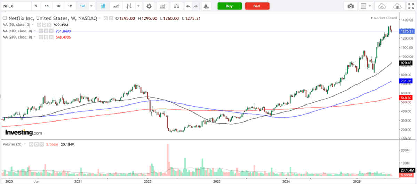The image size is (417, 184).
Task: Switch to 1D timeframe
Action: [x=58, y=6]
